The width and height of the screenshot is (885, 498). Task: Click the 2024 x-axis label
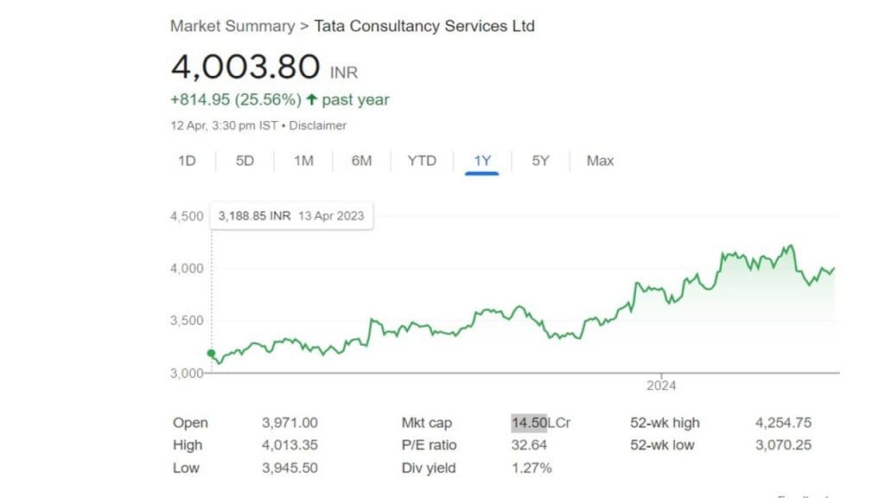(x=661, y=386)
